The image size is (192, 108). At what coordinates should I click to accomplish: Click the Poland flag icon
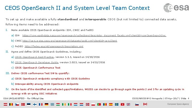coord(93,104)
